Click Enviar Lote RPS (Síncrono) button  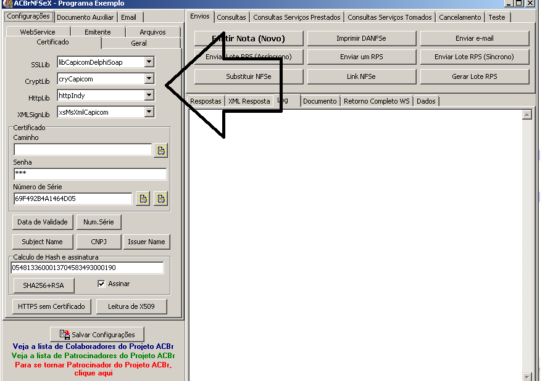pyautogui.click(x=475, y=57)
